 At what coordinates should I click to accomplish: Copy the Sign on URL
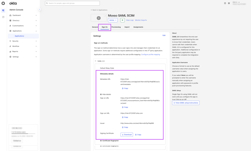pos(125,107)
